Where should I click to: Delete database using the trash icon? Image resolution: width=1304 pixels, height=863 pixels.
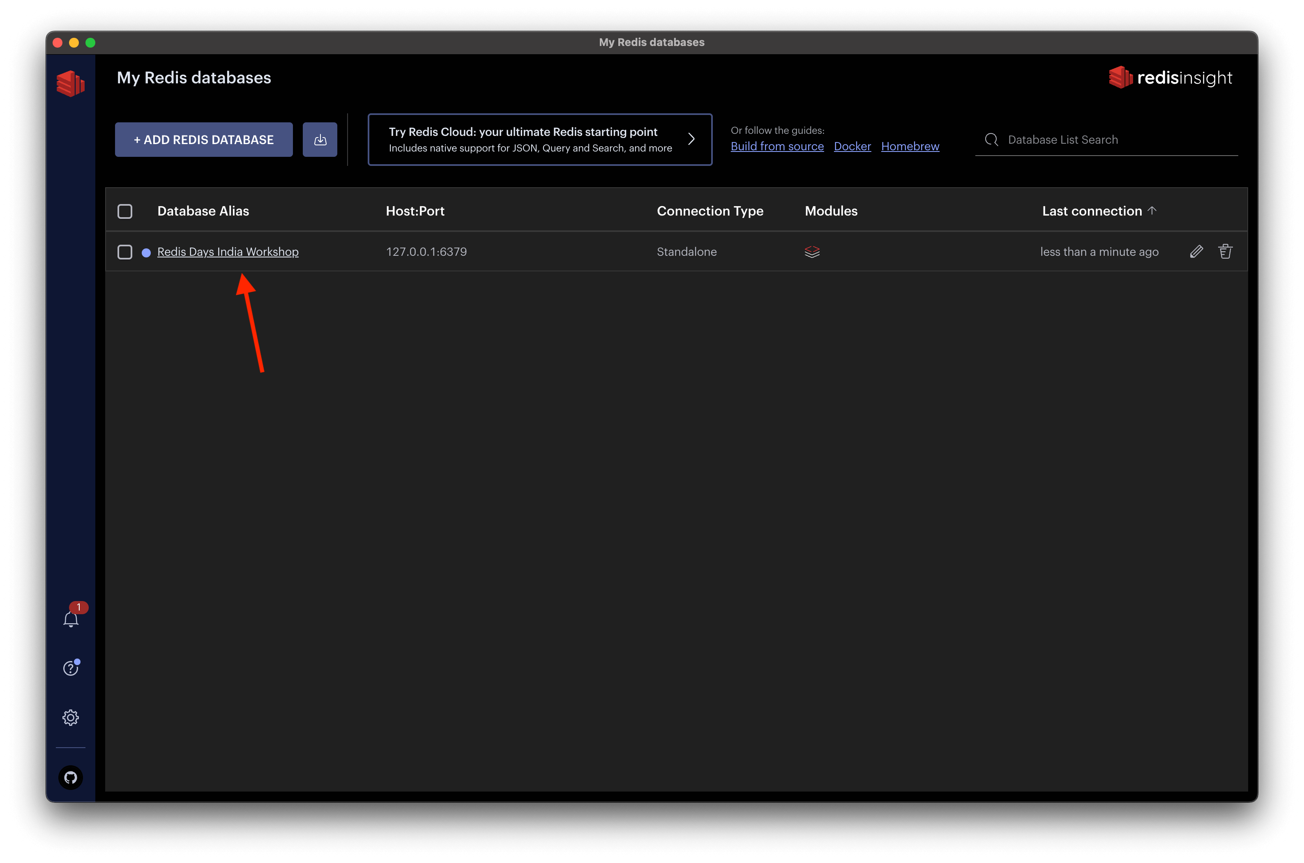click(x=1225, y=252)
